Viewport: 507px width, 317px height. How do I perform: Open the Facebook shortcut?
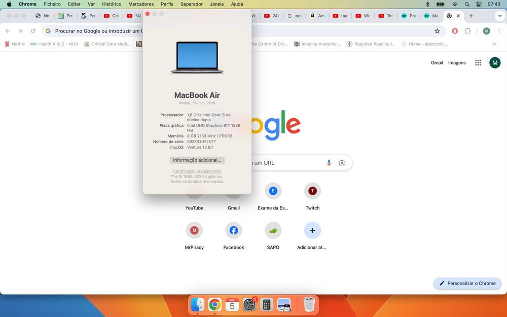(x=233, y=236)
